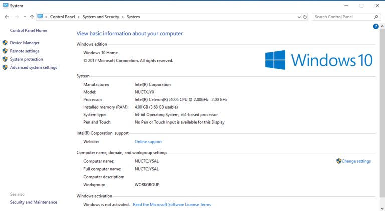Click the System window title icon
Screen dimensions: 385x211
(x=6, y=6)
